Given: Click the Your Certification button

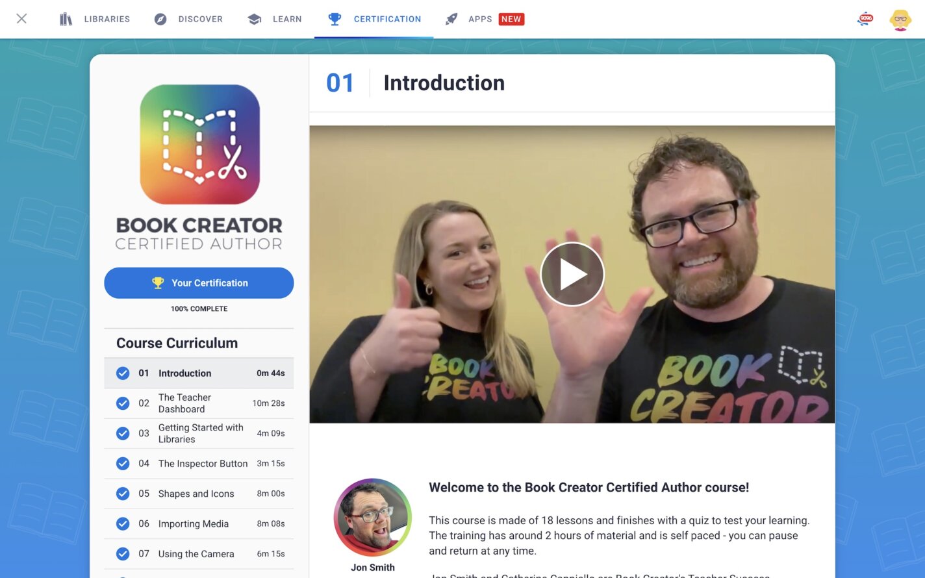Looking at the screenshot, I should [199, 283].
